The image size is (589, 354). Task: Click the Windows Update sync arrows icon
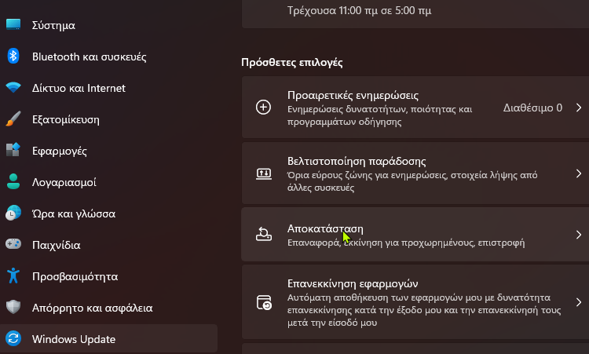13,338
